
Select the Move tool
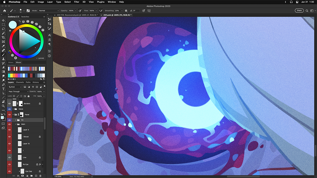coord(4,20)
